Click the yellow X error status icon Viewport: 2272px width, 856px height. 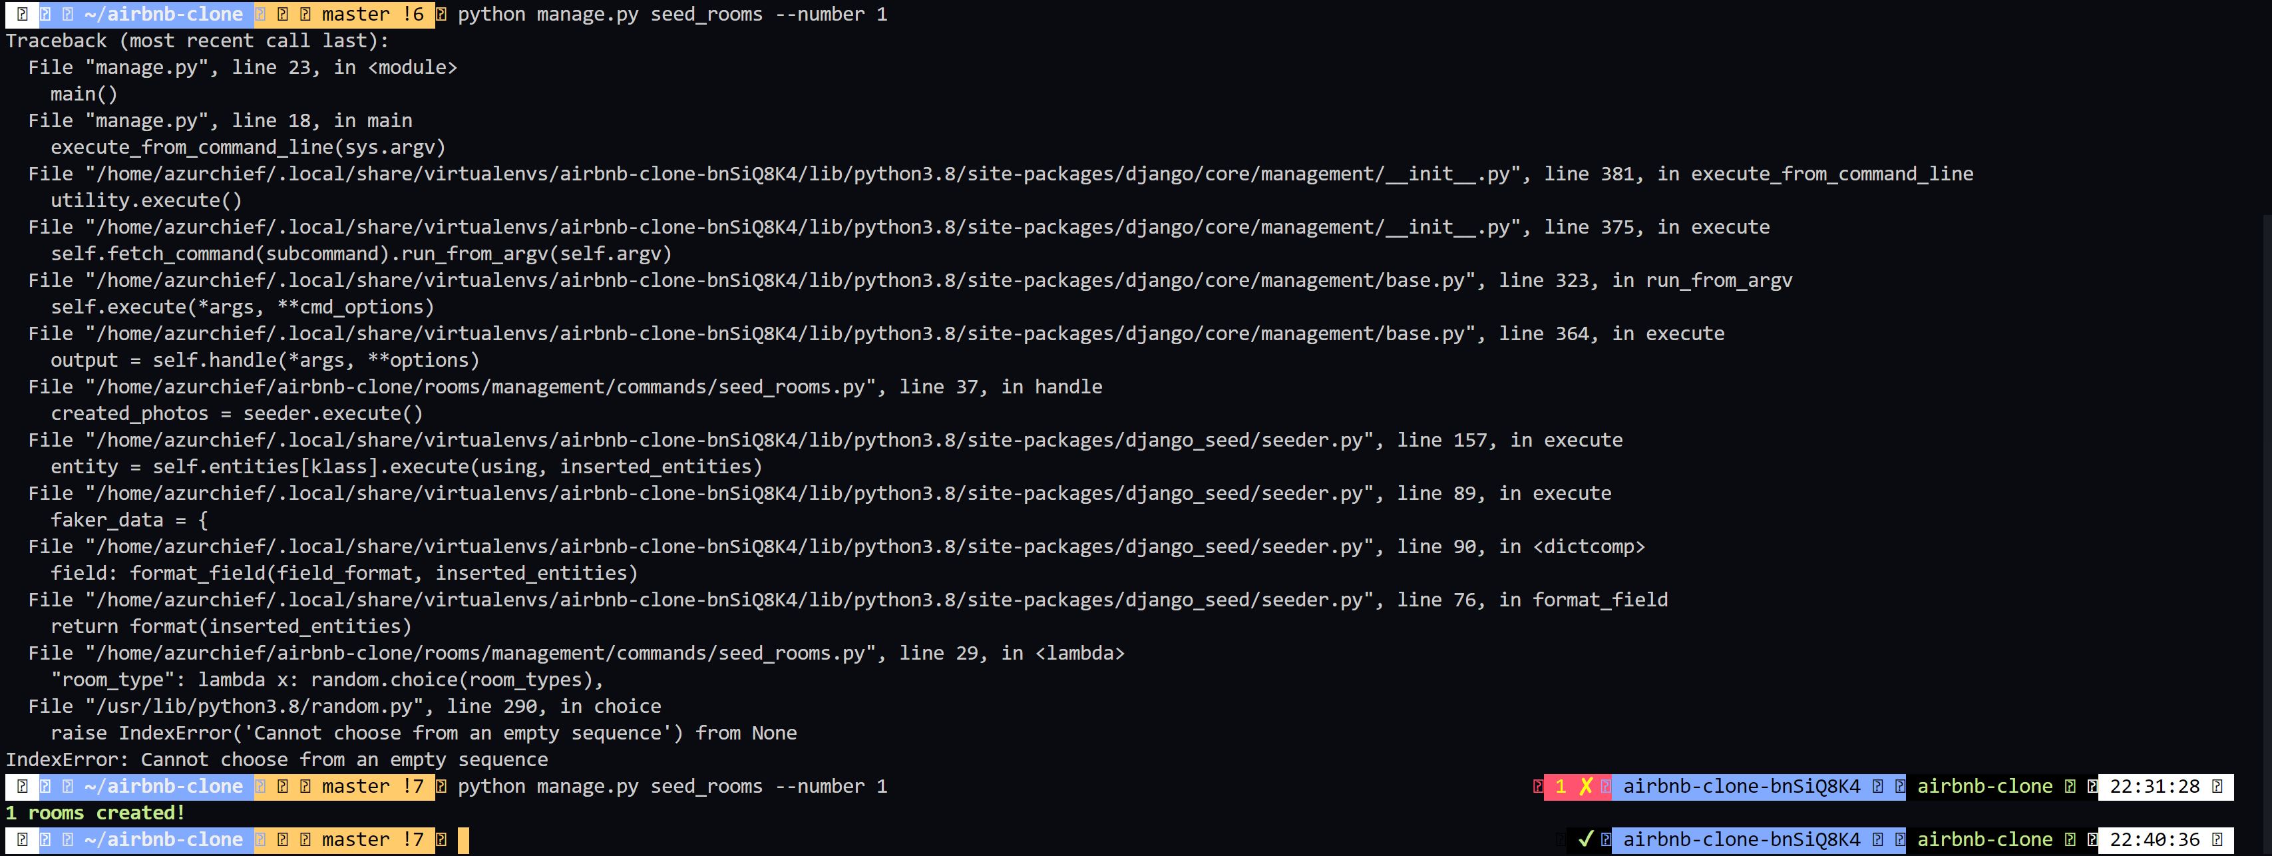tap(1585, 786)
